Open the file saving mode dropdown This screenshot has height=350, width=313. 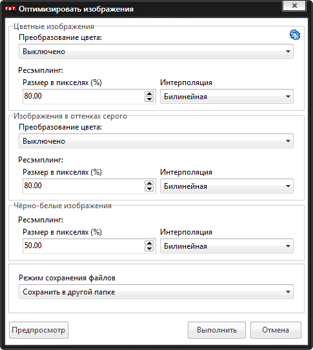[156, 292]
